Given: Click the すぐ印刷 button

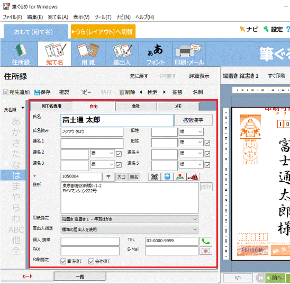Looking at the screenshot, I should pos(277,76).
